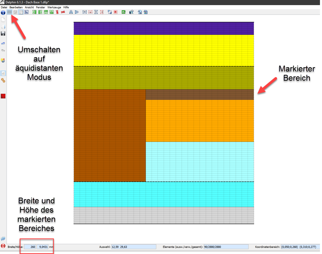Click the blue framed diagram view icon

(x=26, y=12)
